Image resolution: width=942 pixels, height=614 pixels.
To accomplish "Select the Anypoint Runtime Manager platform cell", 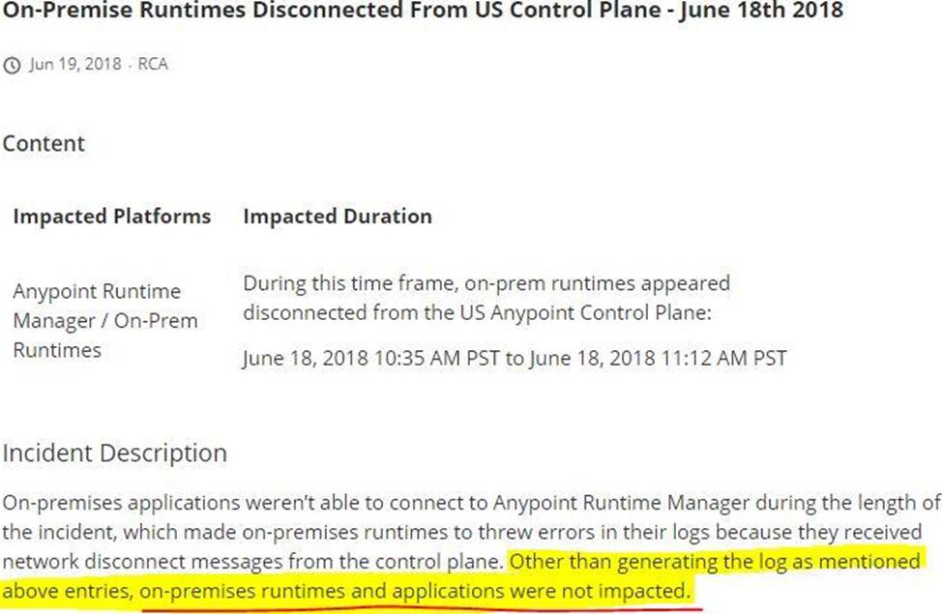I will 97,292.
